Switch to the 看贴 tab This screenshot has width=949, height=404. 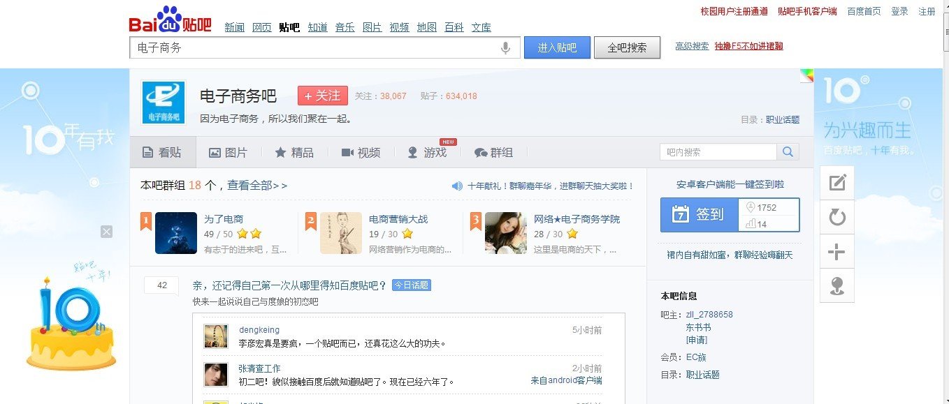tap(162, 152)
